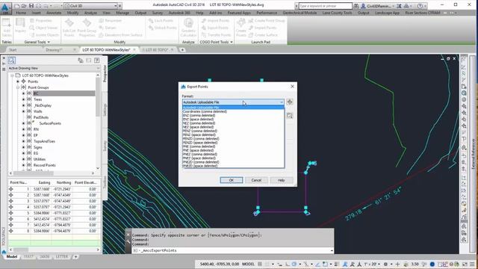Click the Easting column header in point list
Screen dimensions: 478x269
(x=45, y=182)
